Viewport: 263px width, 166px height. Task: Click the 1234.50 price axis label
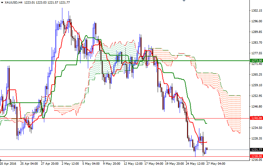pyautogui.click(x=257, y=128)
